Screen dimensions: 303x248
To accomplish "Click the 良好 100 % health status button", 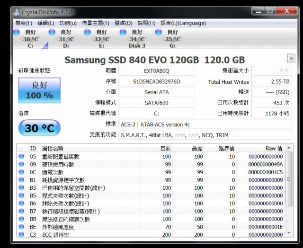I will tap(39, 90).
